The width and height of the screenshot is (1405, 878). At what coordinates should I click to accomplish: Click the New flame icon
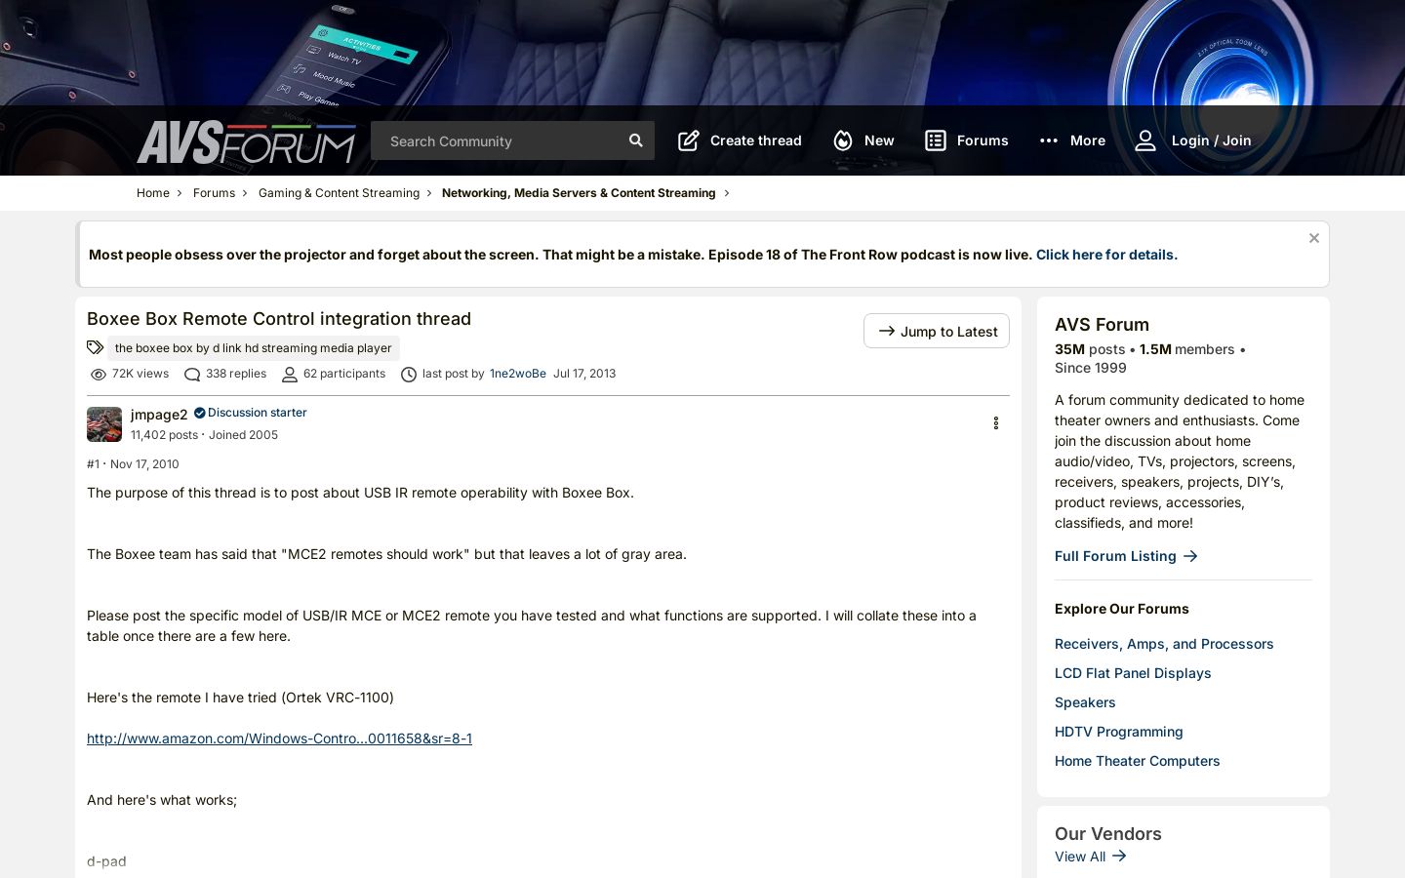pos(843,140)
